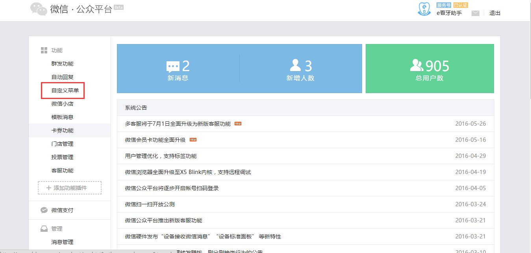Click 退出 to log out
Image resolution: width=531 pixels, height=253 pixels.
pyautogui.click(x=495, y=13)
